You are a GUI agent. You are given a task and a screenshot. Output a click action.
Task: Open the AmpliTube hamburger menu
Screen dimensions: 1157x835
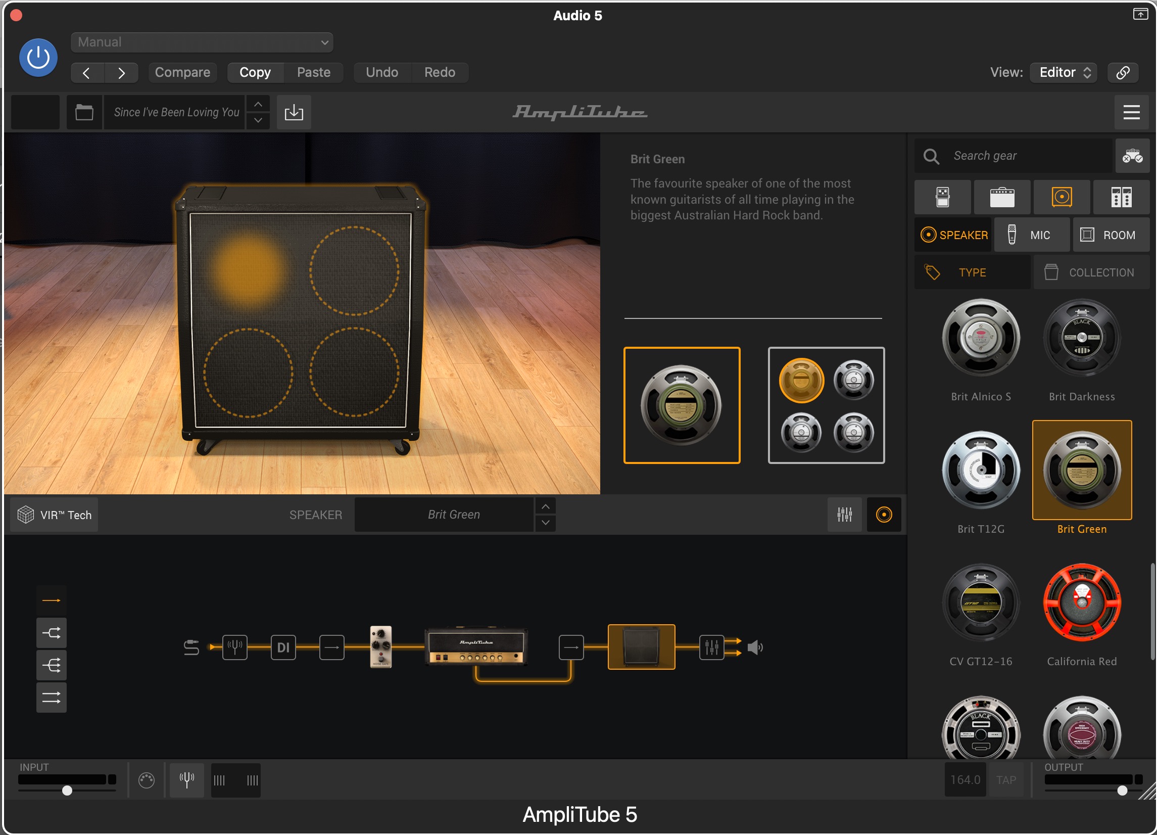[1132, 112]
